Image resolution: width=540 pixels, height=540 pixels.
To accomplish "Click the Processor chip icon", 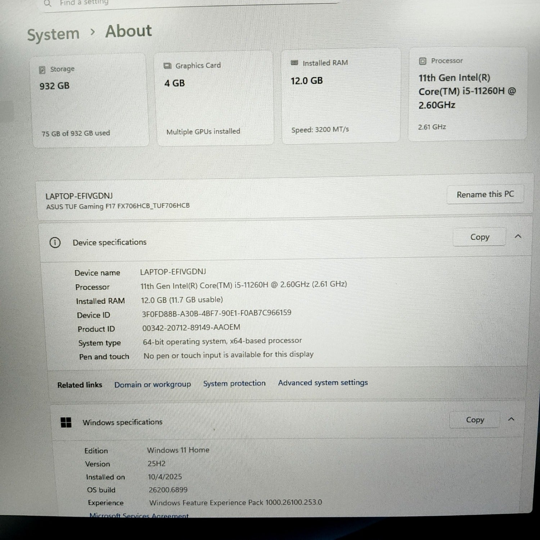I will pos(422,60).
